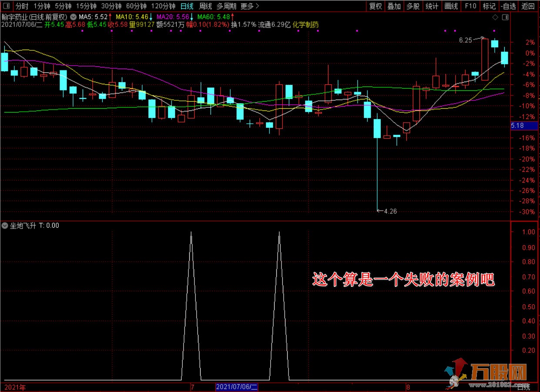This screenshot has width=540, height=392.
Task: Switch to the 周线 weekly tab
Action: click(x=205, y=6)
